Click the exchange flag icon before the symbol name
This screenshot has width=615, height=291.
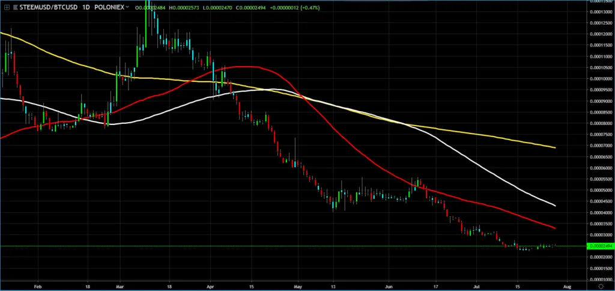[x=15, y=7]
